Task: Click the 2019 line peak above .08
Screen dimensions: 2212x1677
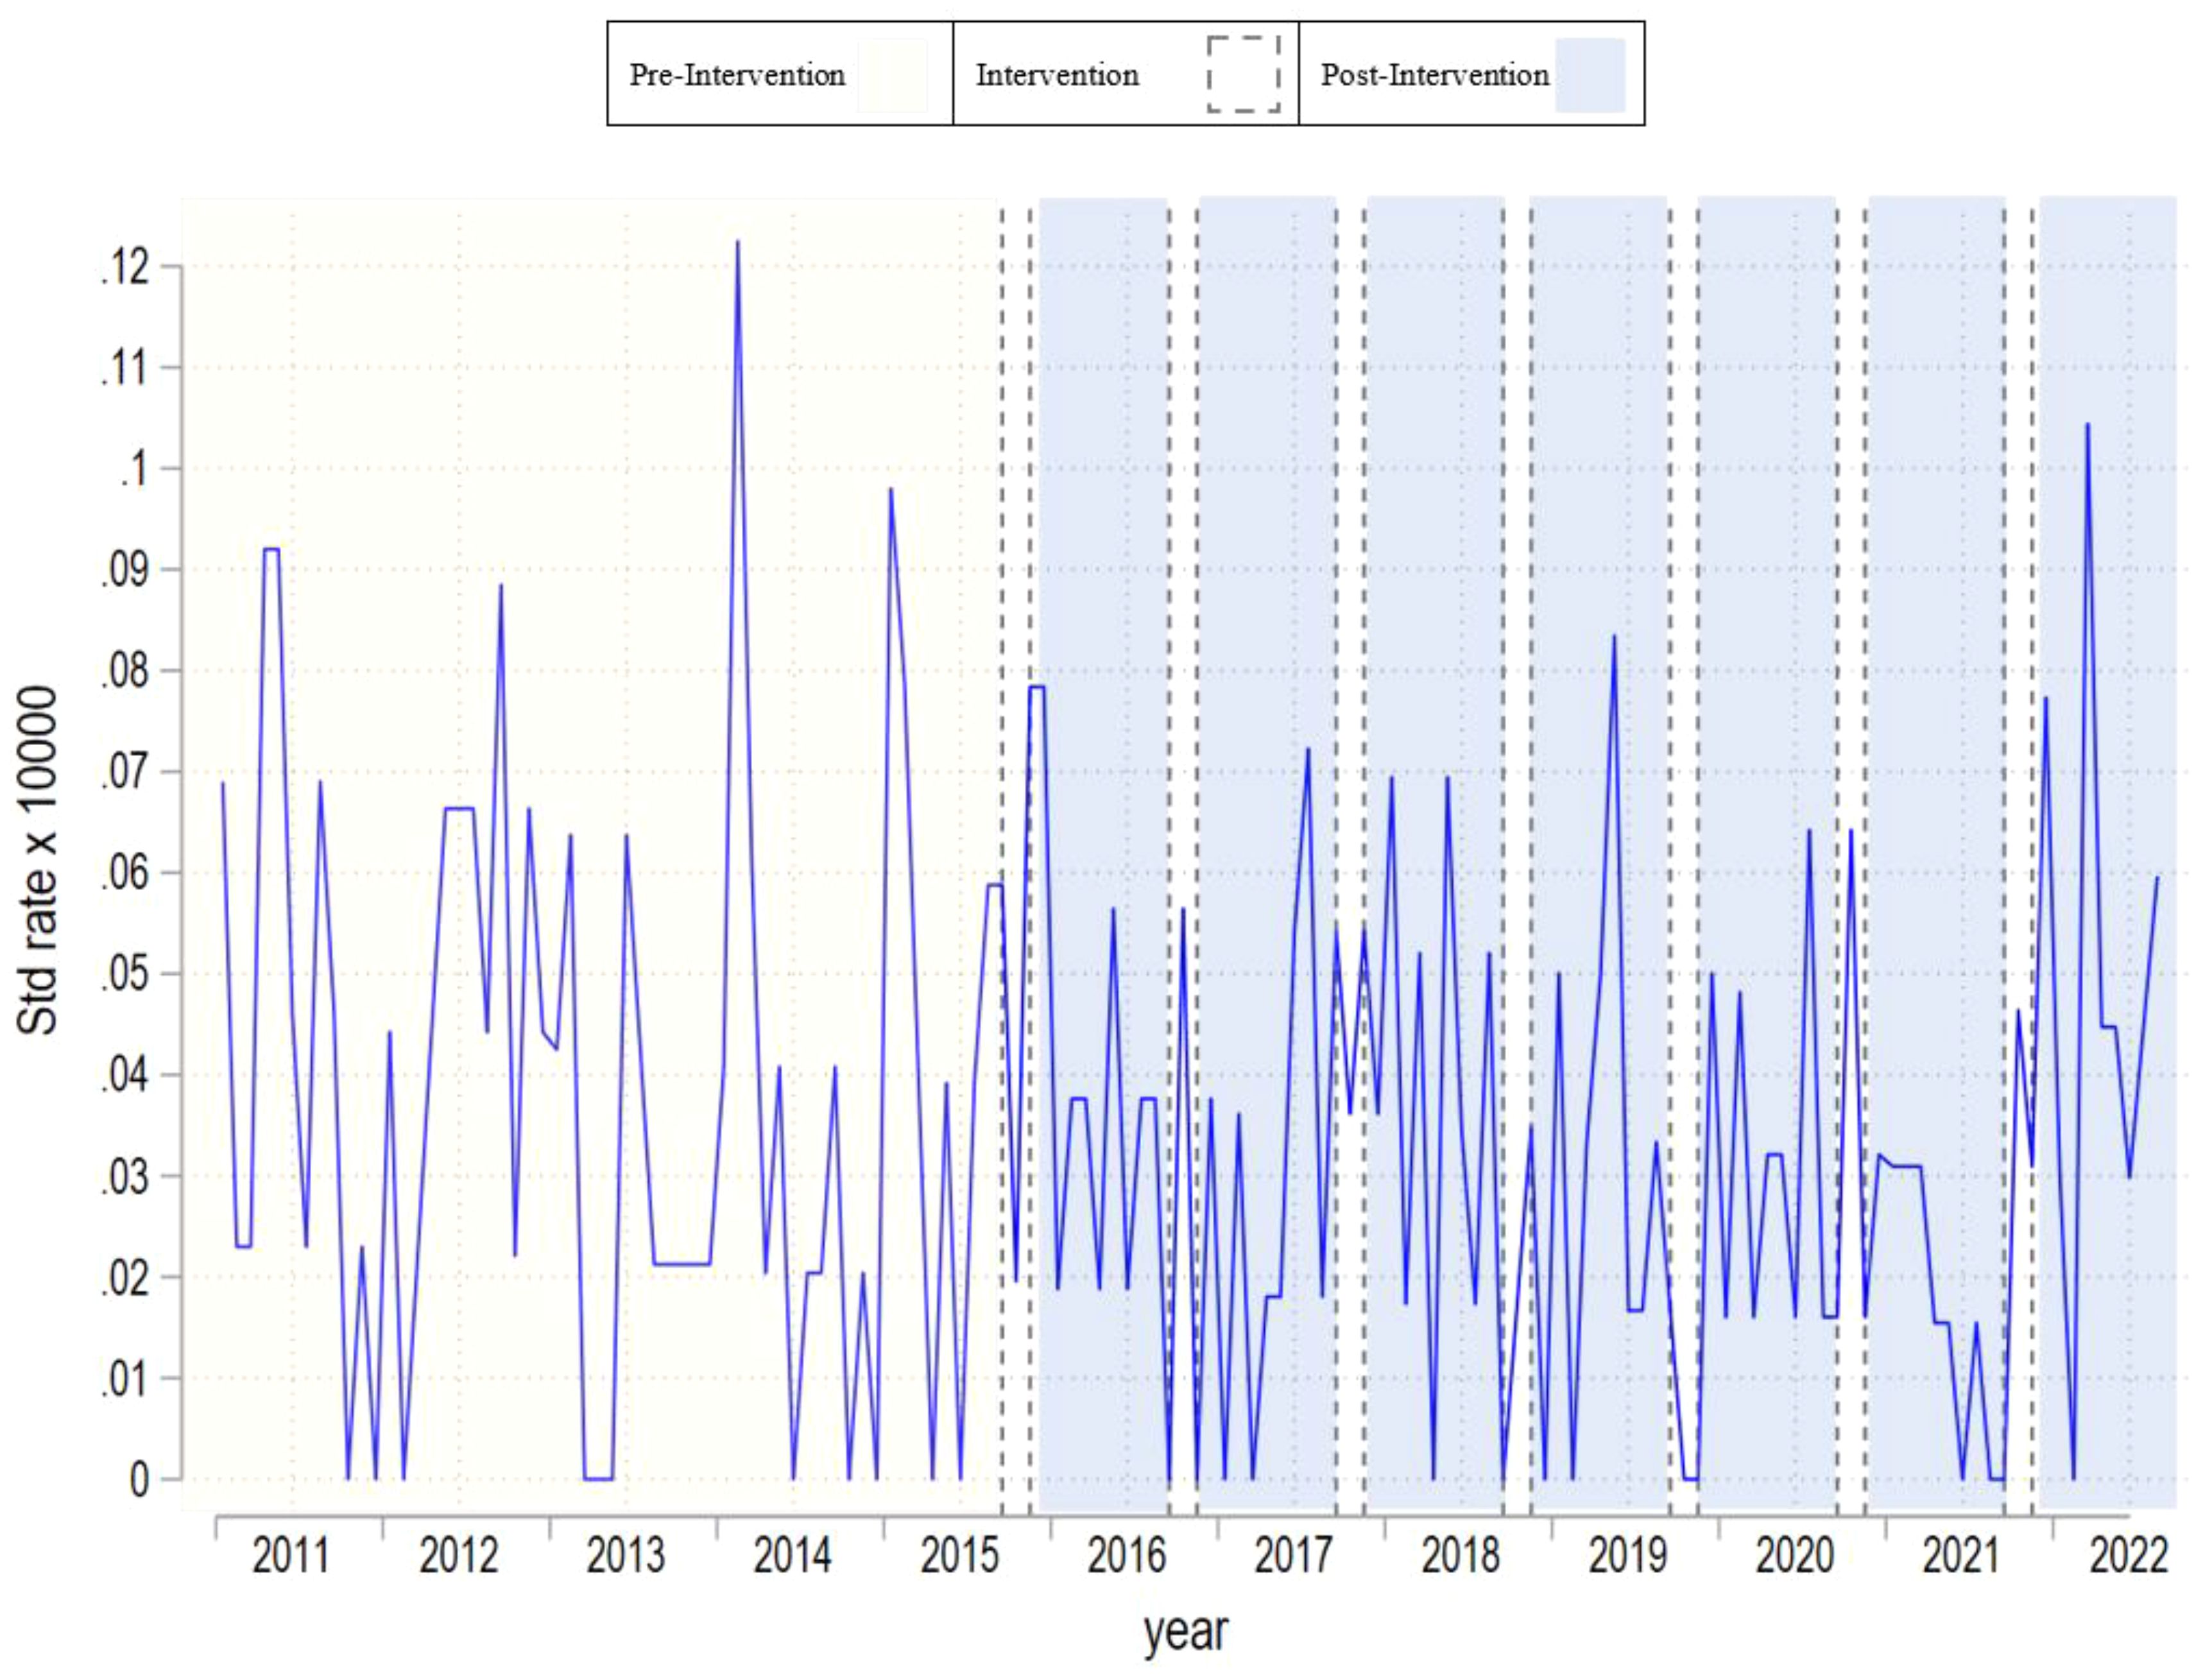Action: pyautogui.click(x=1613, y=637)
